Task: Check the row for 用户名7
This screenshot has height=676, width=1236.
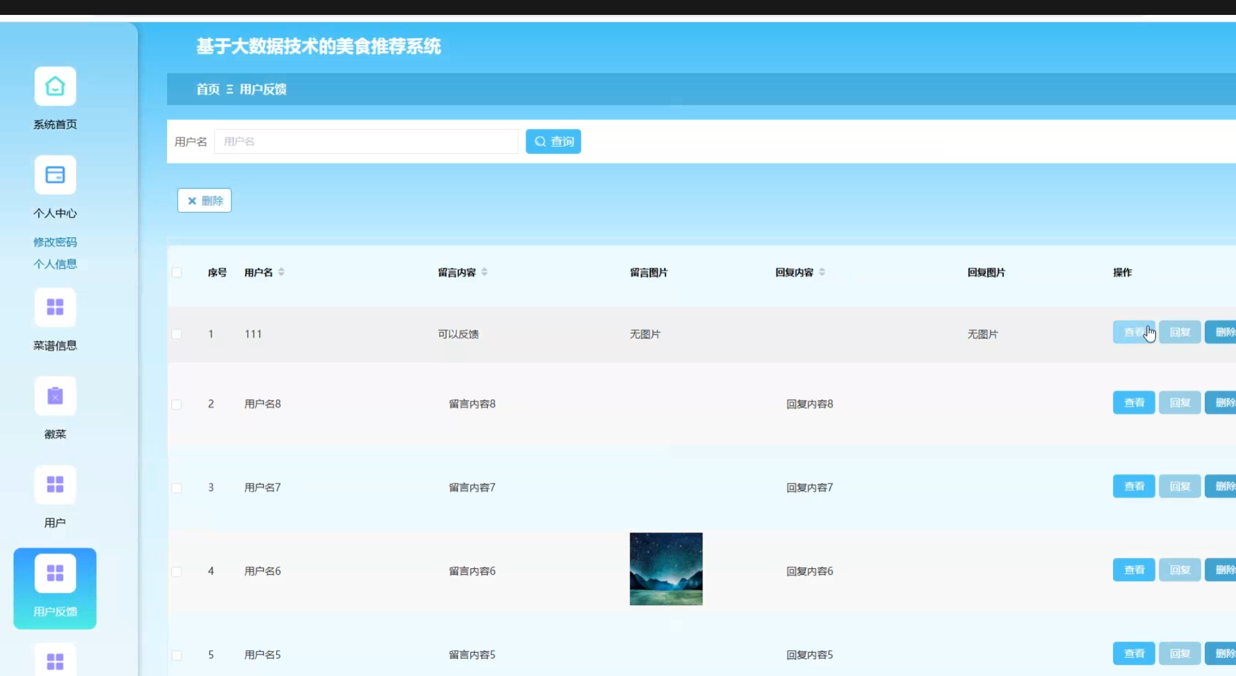Action: (177, 488)
